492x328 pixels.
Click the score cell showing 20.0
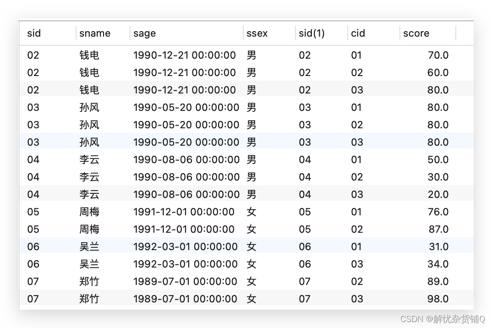click(x=438, y=195)
